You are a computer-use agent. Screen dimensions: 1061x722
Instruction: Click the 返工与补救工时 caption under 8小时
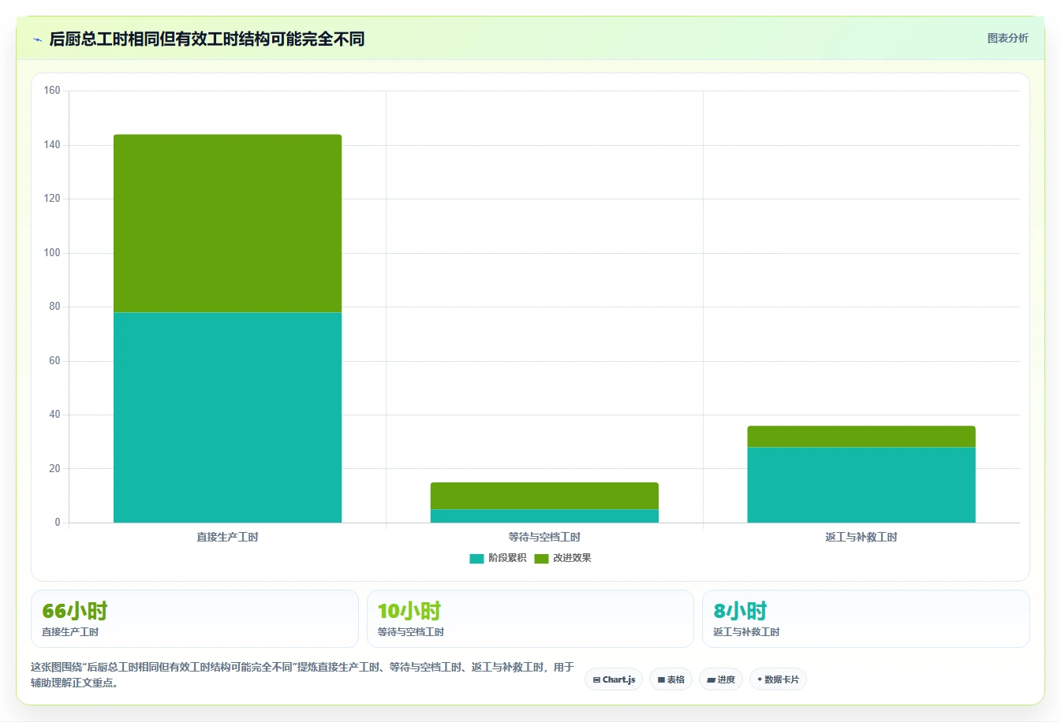tap(746, 632)
